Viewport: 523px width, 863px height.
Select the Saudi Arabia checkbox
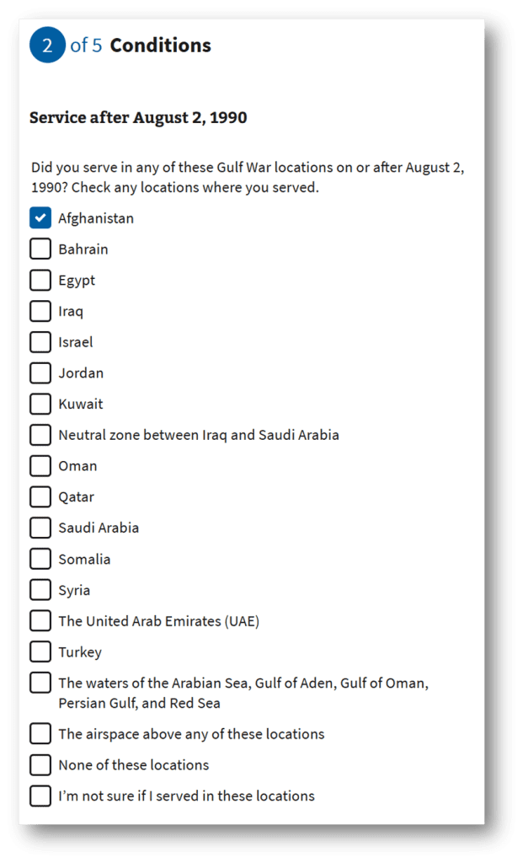[40, 528]
